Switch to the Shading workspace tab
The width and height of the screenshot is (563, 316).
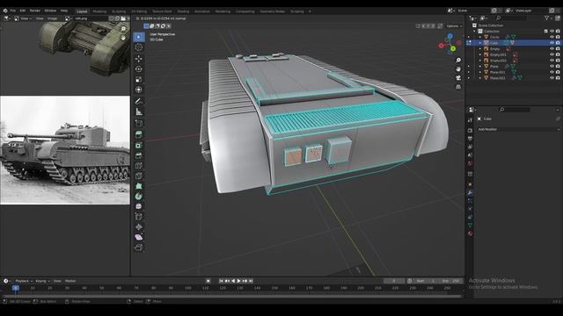coord(183,11)
